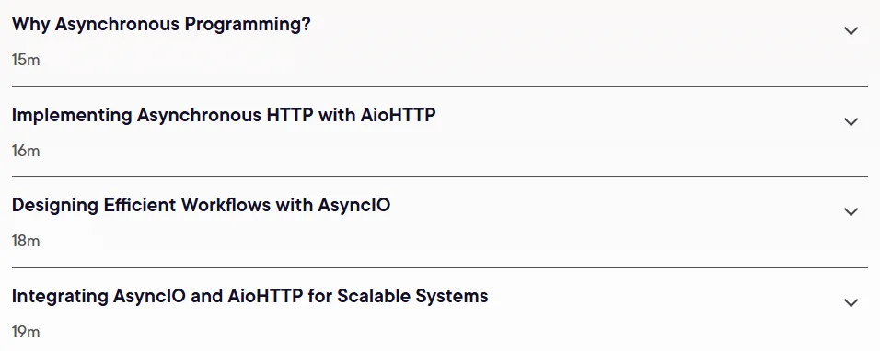Expand the Integrating AsyncIO and AioHTTP chevron
The height and width of the screenshot is (351, 880).
coord(851,303)
